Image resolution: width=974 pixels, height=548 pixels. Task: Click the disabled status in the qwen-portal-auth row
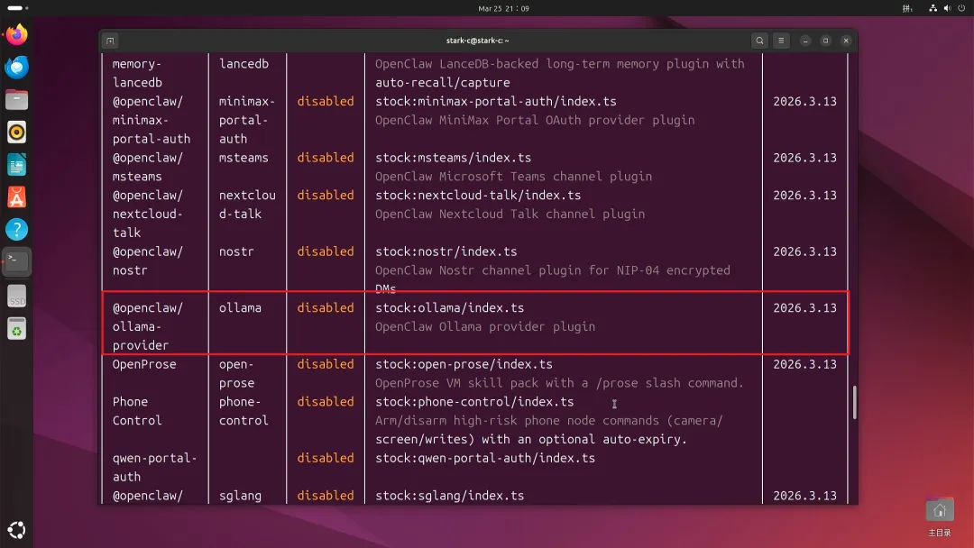tap(326, 458)
